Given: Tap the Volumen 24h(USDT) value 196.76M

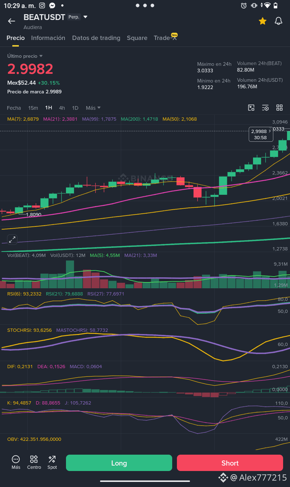Looking at the screenshot, I should pyautogui.click(x=247, y=86).
